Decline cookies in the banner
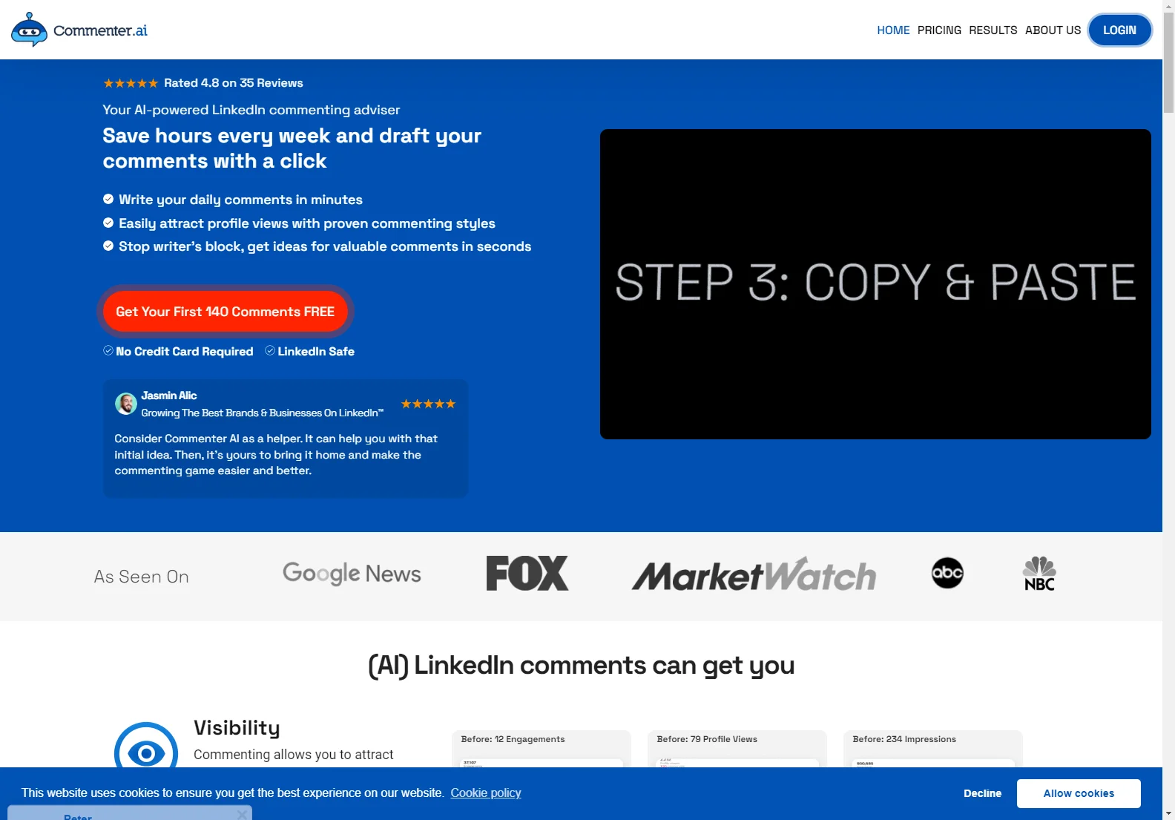This screenshot has height=820, width=1175. [982, 793]
